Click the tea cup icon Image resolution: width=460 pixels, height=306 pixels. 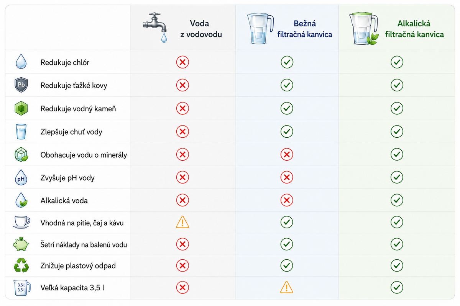tap(21, 222)
